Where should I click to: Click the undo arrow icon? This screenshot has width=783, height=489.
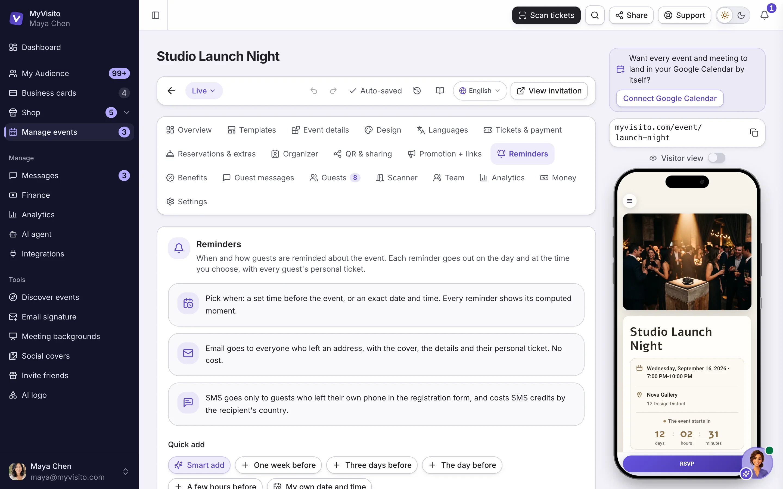pos(313,91)
